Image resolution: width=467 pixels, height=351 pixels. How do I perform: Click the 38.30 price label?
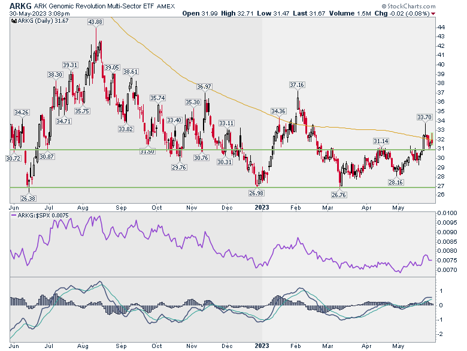pos(55,74)
